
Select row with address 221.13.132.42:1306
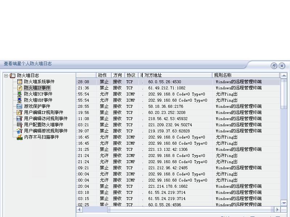[178, 149]
